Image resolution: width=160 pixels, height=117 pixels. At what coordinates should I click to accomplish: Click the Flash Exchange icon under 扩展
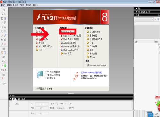(x=88, y=65)
